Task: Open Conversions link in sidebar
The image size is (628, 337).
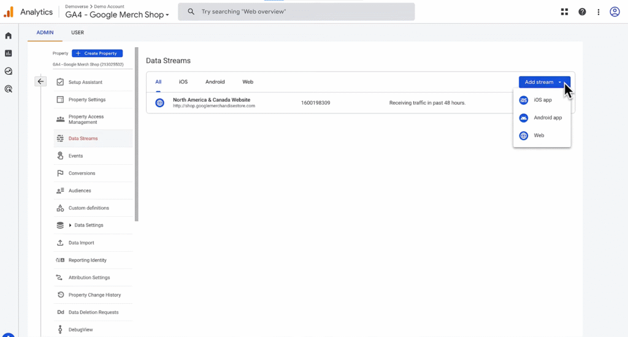Action: 82,173
